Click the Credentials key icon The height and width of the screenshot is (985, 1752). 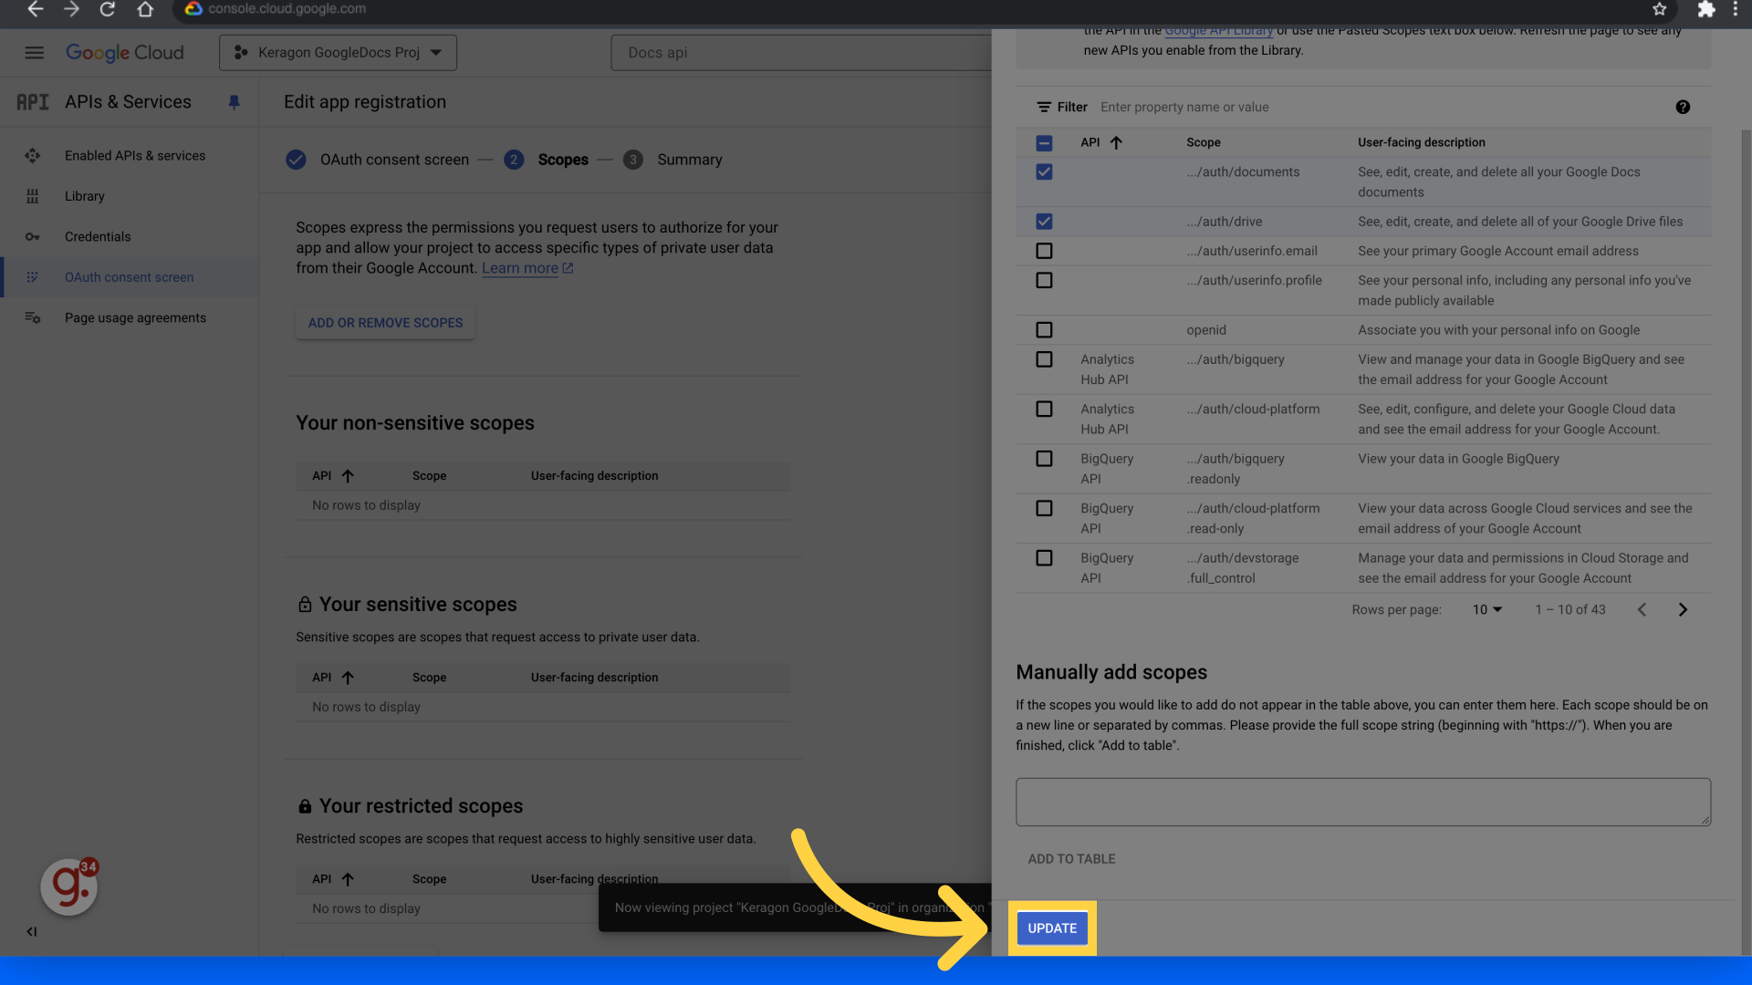click(33, 237)
